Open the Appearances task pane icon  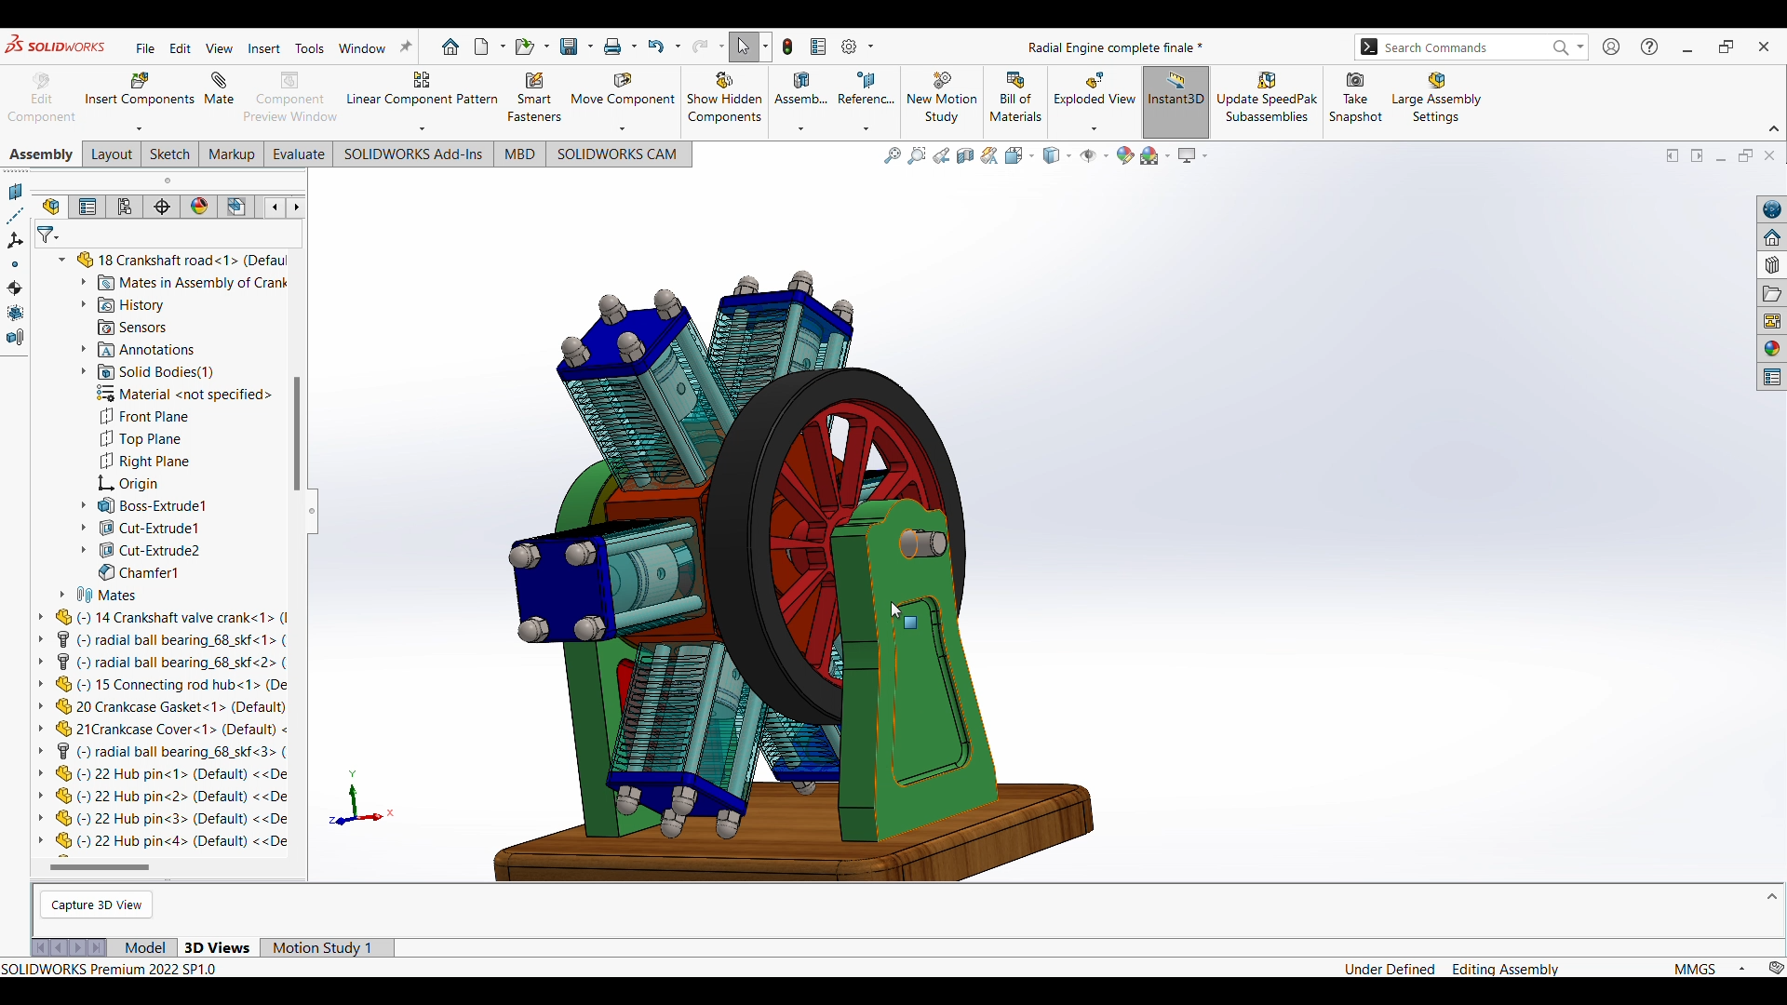coord(1772,349)
